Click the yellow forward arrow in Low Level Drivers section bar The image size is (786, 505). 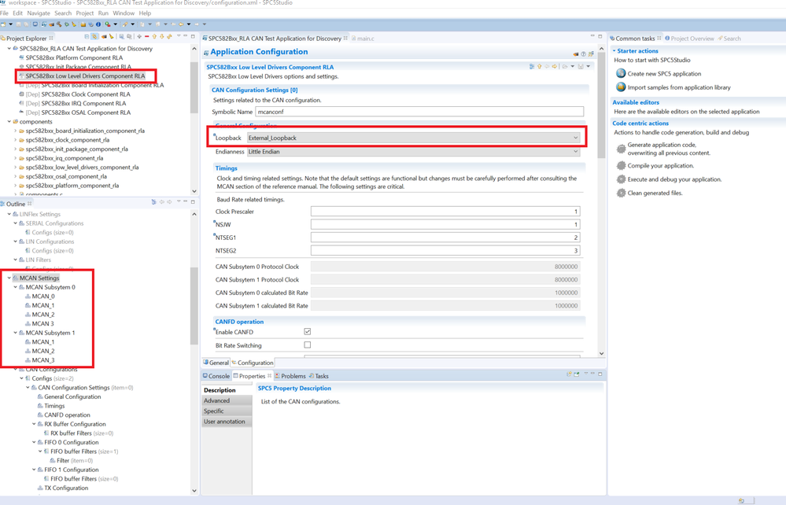coord(555,67)
